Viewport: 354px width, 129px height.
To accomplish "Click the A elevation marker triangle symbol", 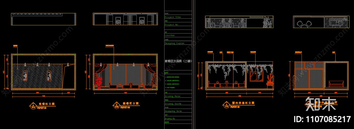I will pyautogui.click(x=32, y=106).
